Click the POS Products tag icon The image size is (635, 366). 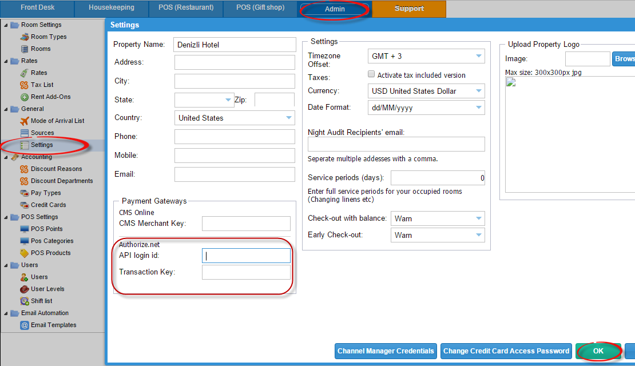click(x=24, y=253)
